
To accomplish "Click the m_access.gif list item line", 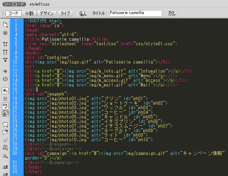I will [106, 80].
